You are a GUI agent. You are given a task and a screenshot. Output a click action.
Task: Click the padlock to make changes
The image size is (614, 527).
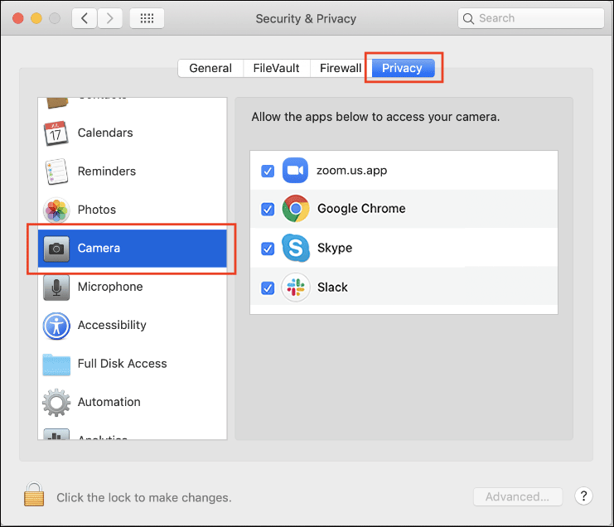tap(34, 494)
